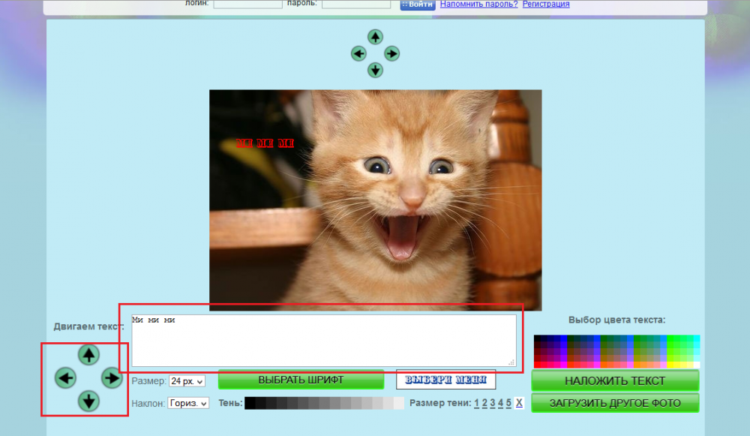This screenshot has height=436, width=750.
Task: Go to the Регистрация link
Action: pyautogui.click(x=545, y=4)
